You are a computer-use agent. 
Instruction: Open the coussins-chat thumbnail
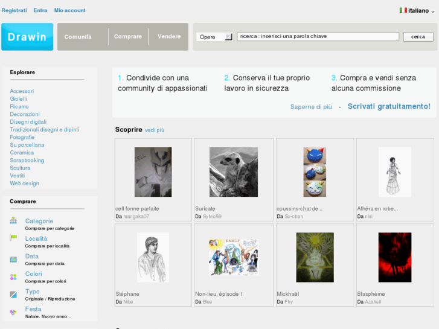(315, 172)
